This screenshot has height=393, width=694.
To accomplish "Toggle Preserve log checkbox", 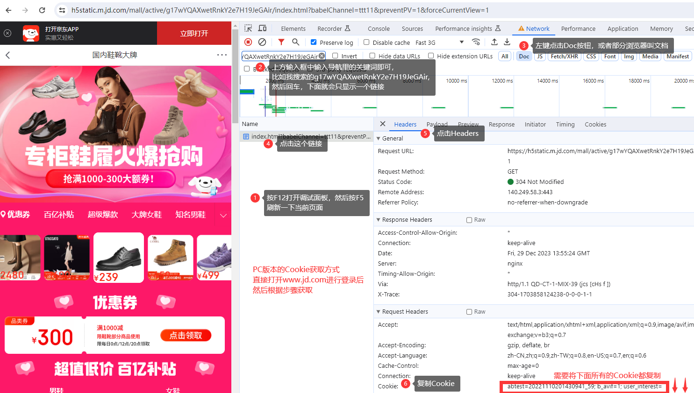I will pyautogui.click(x=314, y=42).
